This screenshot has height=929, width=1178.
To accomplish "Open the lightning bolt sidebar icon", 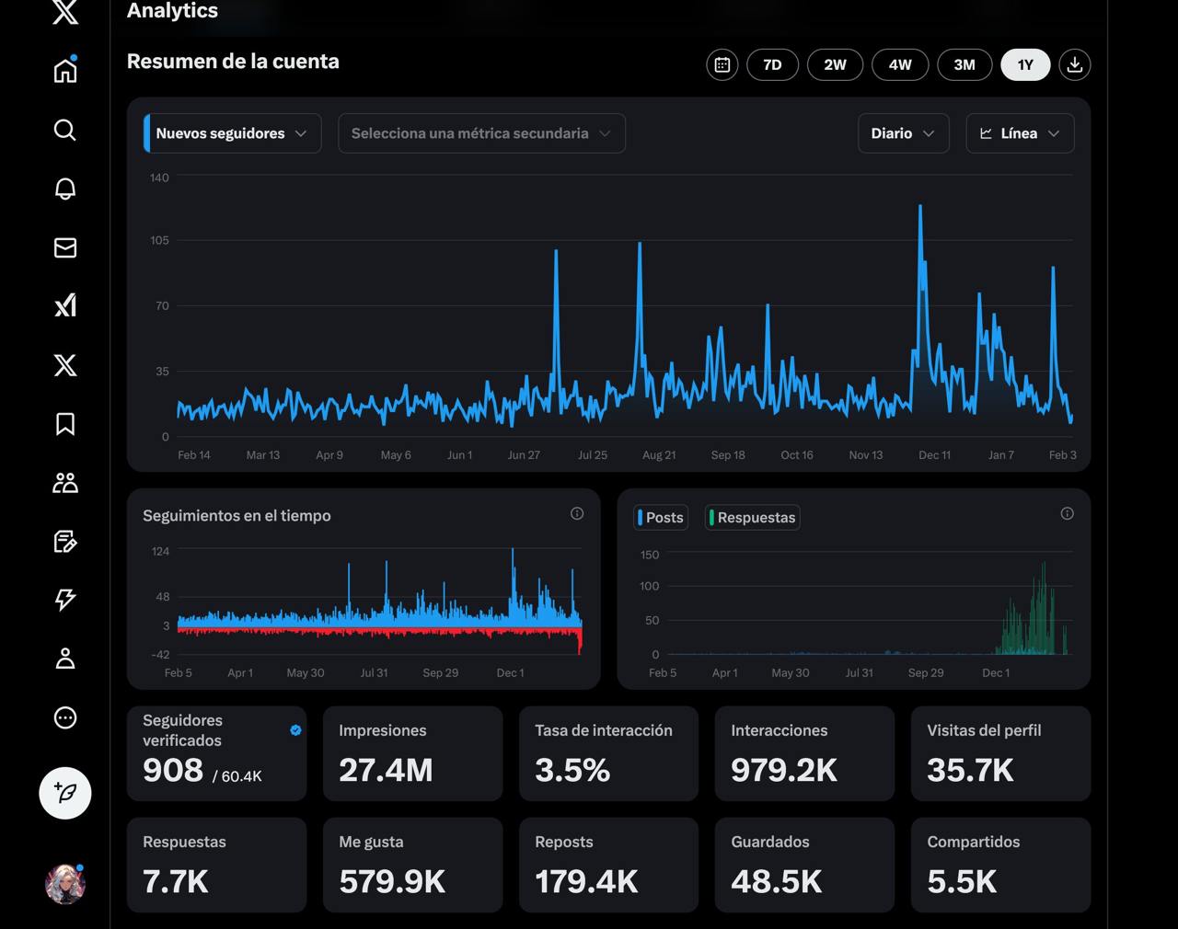I will pyautogui.click(x=65, y=600).
